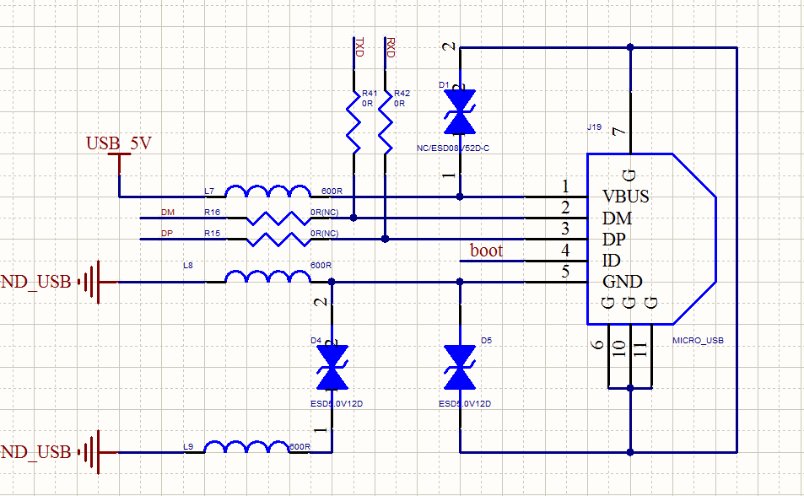804x496 pixels.
Task: Click the R41 designator label
Action: tap(370, 93)
